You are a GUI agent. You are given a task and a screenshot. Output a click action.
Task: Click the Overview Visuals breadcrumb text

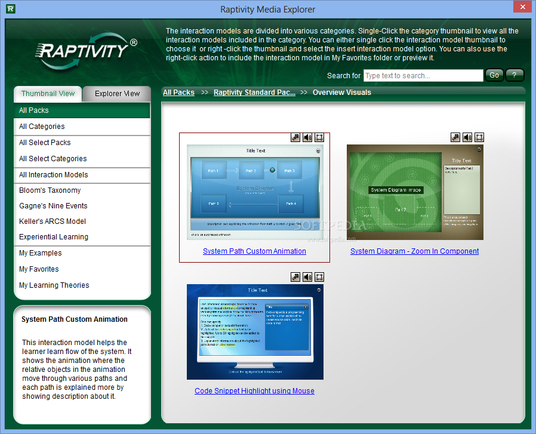(342, 93)
